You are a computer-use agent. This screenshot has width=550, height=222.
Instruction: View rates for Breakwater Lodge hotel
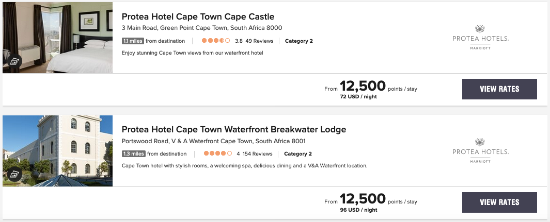pyautogui.click(x=499, y=202)
